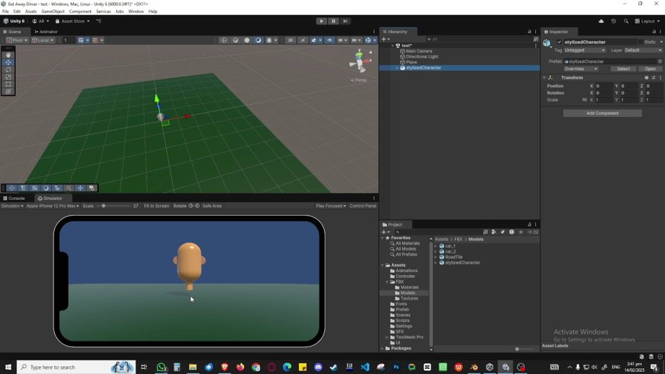The image size is (665, 374).
Task: Expand stylizedCharacter in the Hierarchy
Action: point(397,68)
